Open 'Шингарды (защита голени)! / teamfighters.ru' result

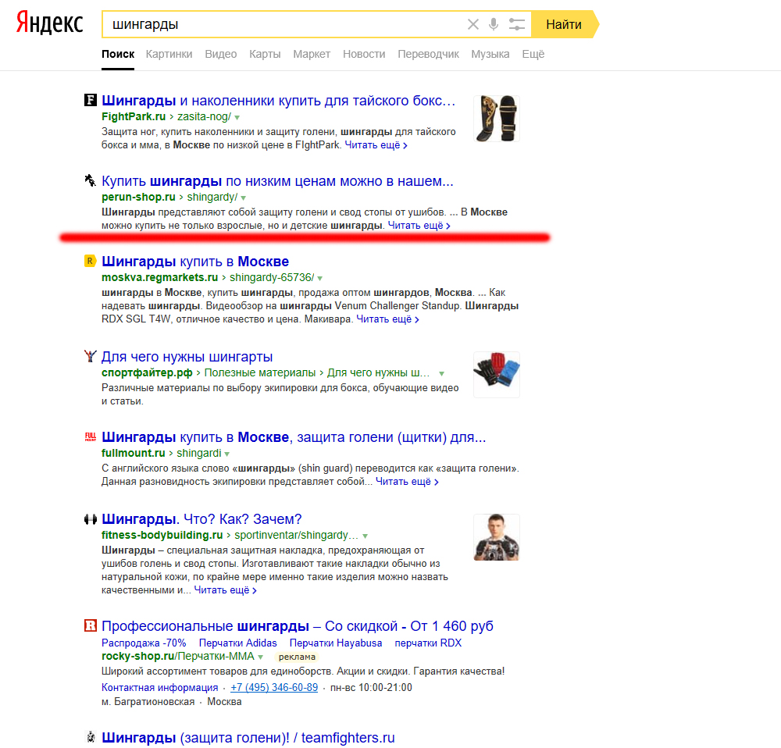(x=248, y=738)
